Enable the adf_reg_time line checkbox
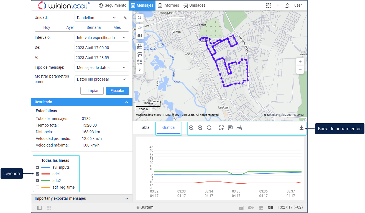 point(37,187)
